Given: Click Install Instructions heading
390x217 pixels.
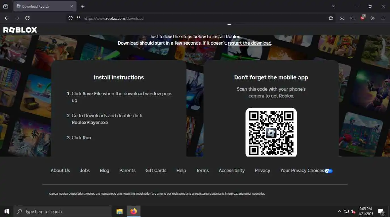Looking at the screenshot, I should coord(119,77).
